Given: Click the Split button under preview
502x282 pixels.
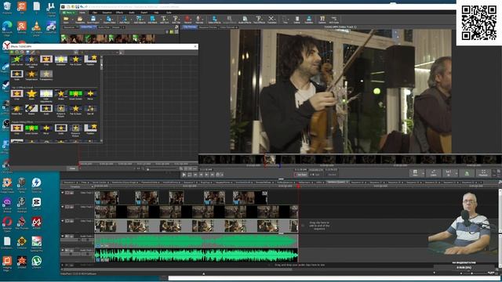Looking at the screenshot, I should [416, 173].
